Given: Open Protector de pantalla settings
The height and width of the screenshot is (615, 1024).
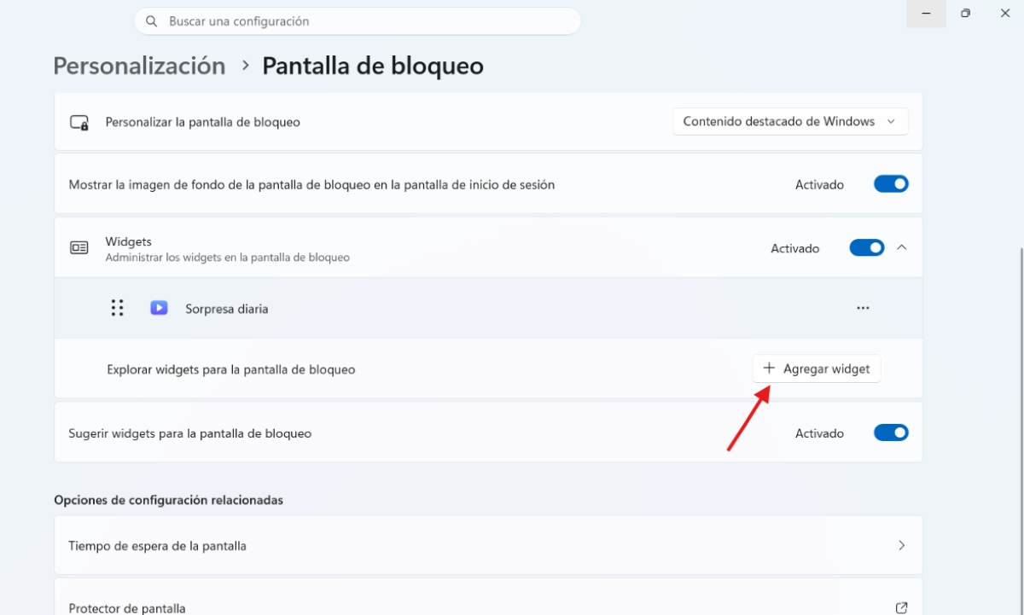Looking at the screenshot, I should [x=488, y=597].
